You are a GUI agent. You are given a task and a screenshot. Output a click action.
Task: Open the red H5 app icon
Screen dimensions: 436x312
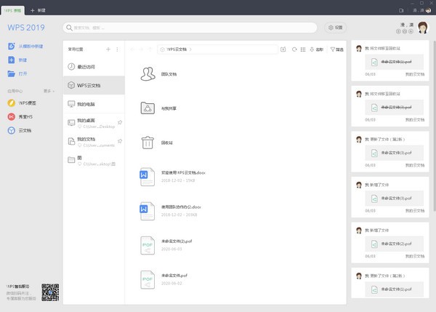(x=12, y=116)
